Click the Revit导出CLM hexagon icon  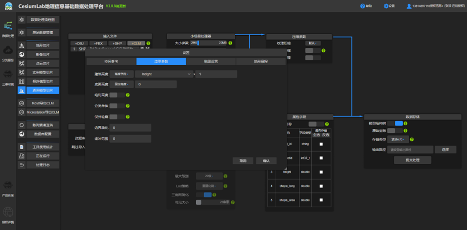click(x=21, y=103)
